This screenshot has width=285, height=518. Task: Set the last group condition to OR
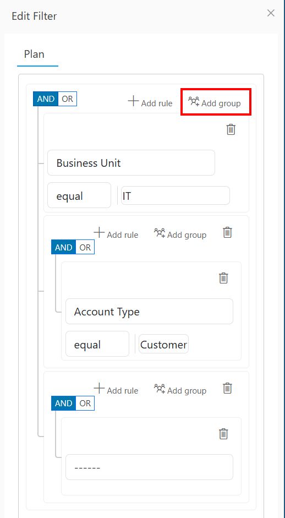85,404
